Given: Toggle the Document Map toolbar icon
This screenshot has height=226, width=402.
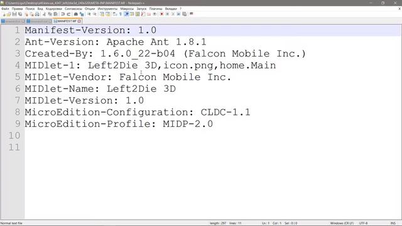Looking at the screenshot, I should coord(138,14).
